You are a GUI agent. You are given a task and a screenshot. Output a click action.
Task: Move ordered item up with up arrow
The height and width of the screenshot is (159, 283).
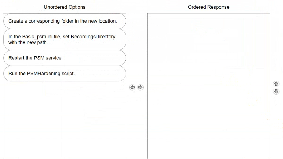[276, 84]
